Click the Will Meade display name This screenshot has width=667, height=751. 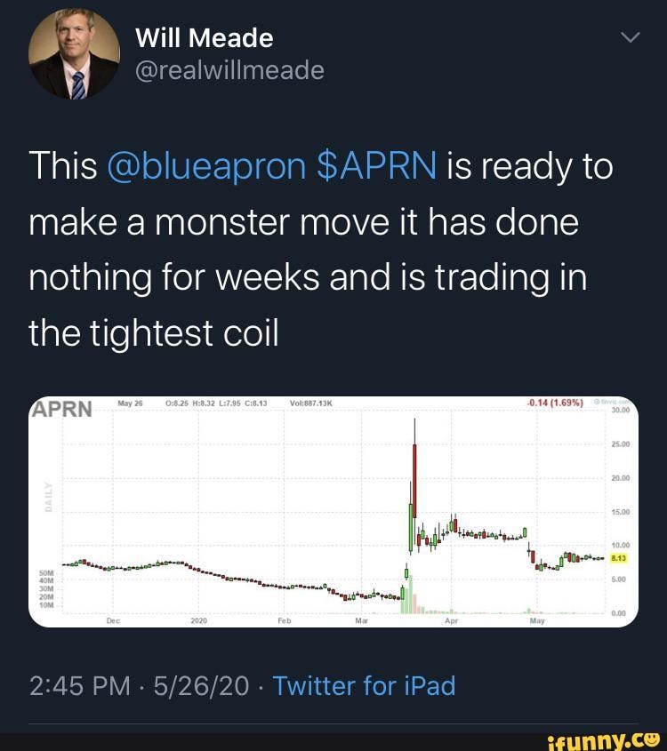click(204, 37)
